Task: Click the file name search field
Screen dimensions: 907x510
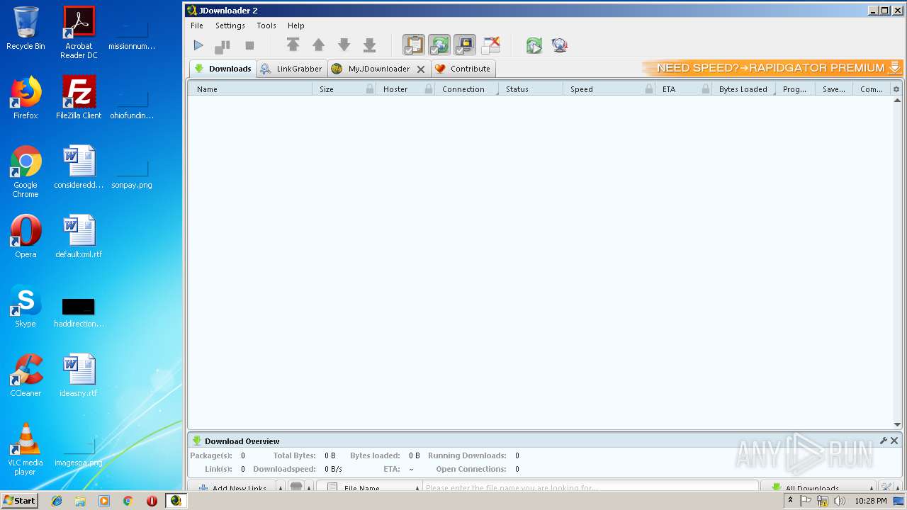Action: [x=591, y=488]
